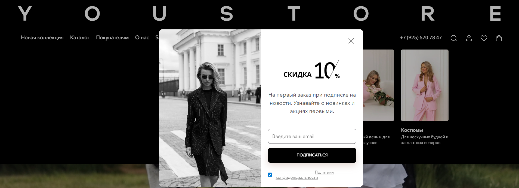The height and width of the screenshot is (188, 519).
Task: Open the favorites heart icon
Action: pos(484,38)
